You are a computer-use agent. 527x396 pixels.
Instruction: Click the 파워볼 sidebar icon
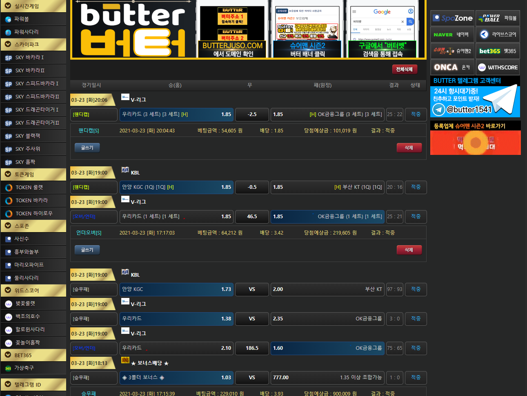click(x=8, y=19)
